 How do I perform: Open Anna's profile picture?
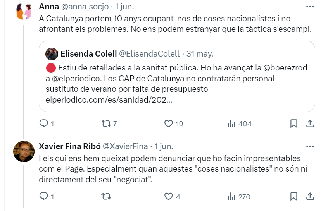[24, 12]
